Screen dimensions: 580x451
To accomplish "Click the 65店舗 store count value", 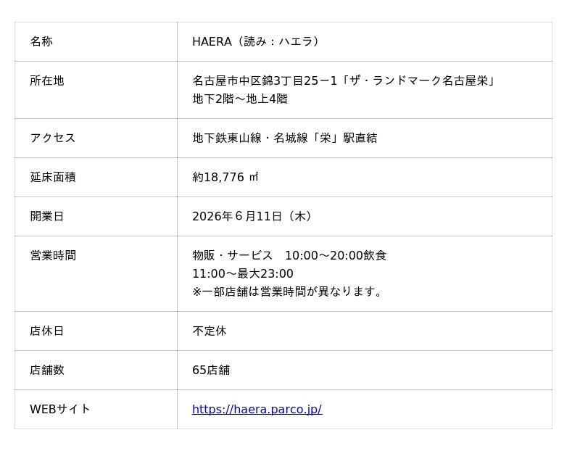I will 211,370.
